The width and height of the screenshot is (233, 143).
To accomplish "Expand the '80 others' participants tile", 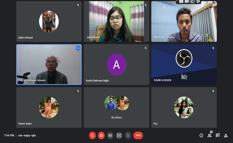I will pyautogui.click(x=116, y=107).
